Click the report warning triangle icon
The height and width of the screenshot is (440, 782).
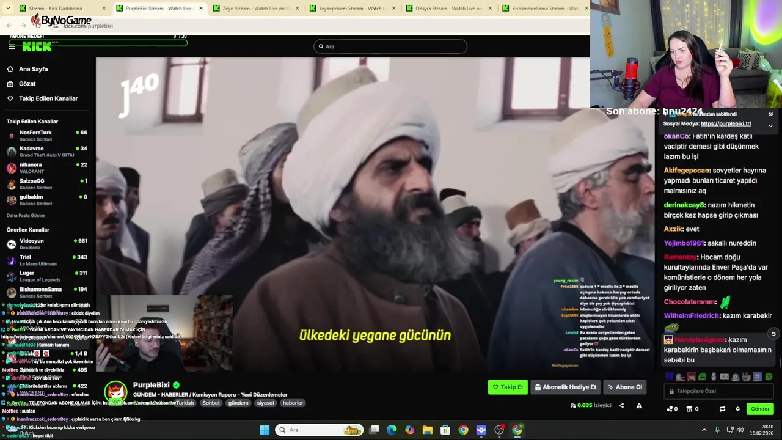click(639, 405)
